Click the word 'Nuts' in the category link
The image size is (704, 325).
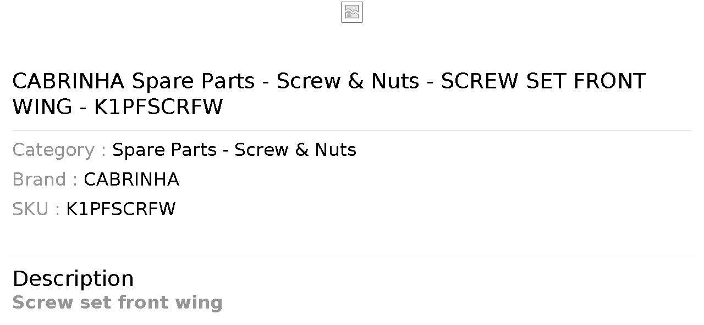335,150
